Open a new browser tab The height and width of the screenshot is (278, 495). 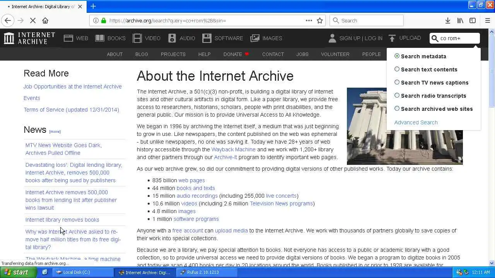(93, 6)
